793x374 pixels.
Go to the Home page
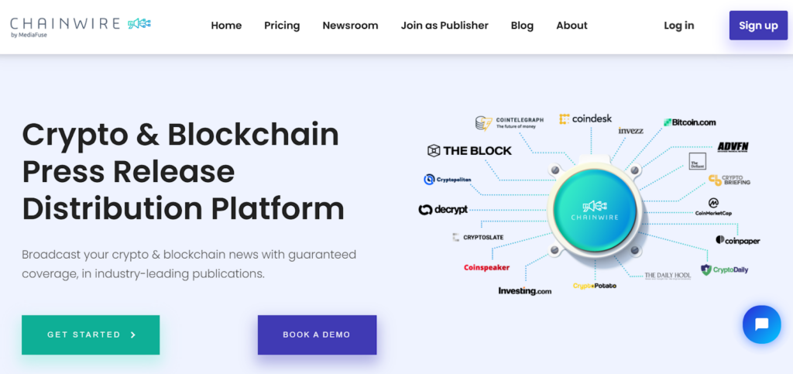[x=226, y=26]
